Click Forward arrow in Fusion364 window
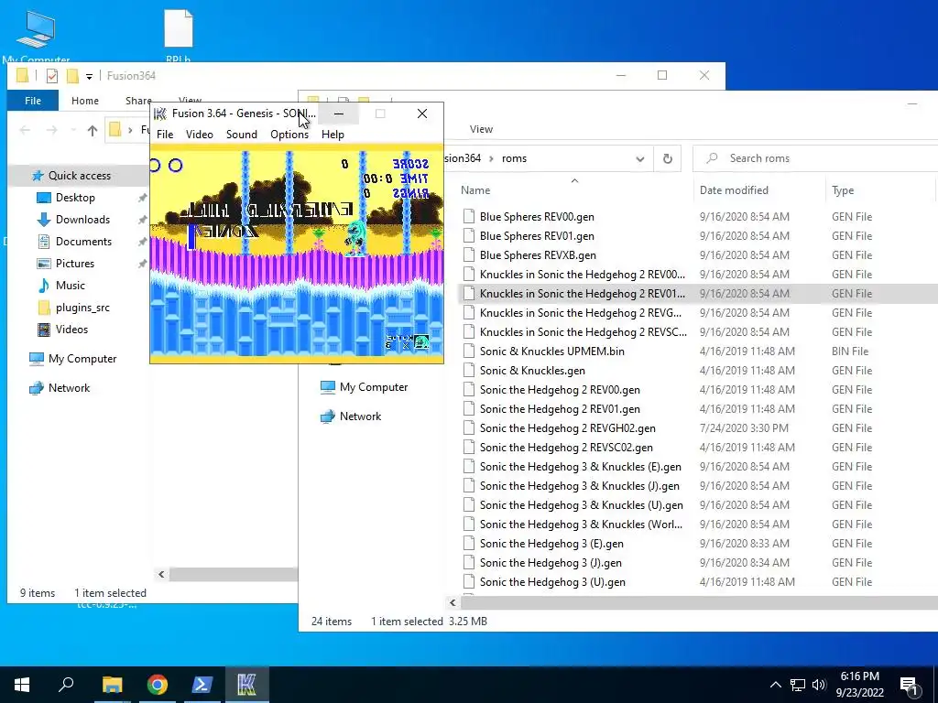The height and width of the screenshot is (703, 938). [51, 130]
